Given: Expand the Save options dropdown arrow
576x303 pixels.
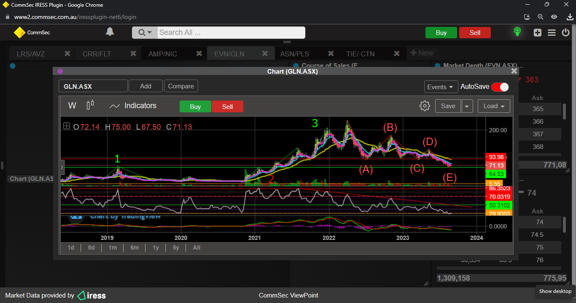Looking at the screenshot, I should [x=467, y=106].
